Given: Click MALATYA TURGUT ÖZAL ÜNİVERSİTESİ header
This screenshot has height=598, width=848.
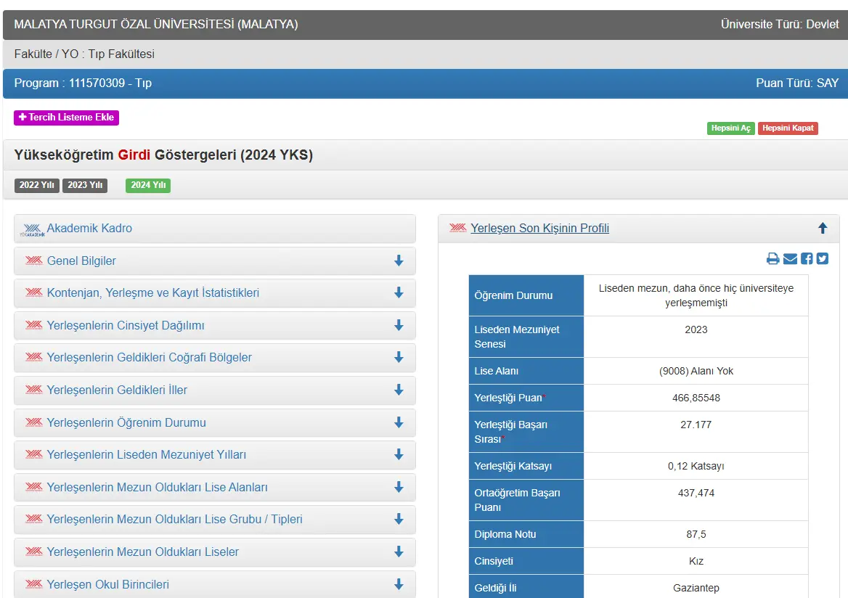Looking at the screenshot, I should coord(156,25).
